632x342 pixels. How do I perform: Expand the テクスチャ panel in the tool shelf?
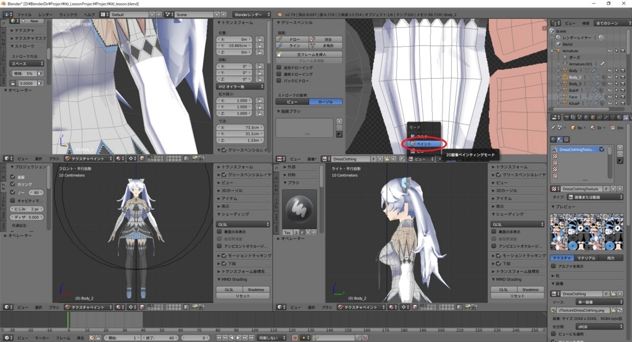click(x=25, y=30)
